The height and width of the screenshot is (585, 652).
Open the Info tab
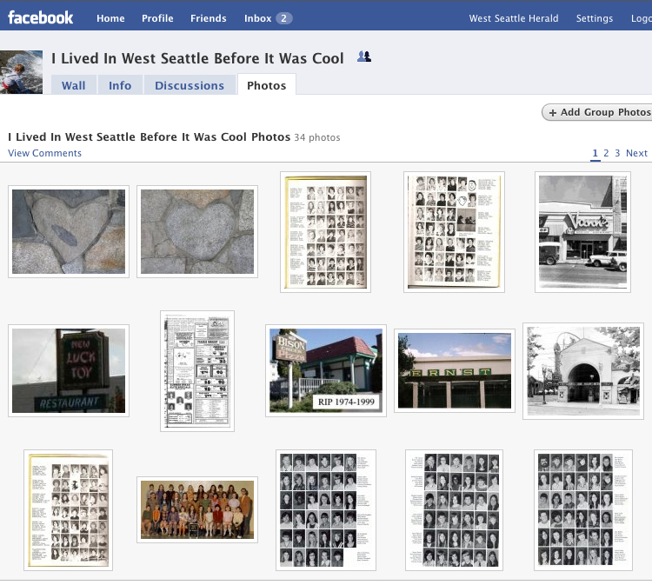pyautogui.click(x=120, y=85)
